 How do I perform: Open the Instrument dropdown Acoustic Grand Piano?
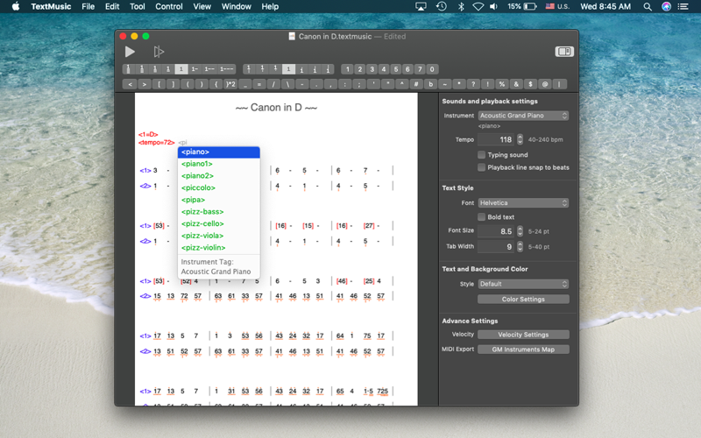(x=523, y=116)
